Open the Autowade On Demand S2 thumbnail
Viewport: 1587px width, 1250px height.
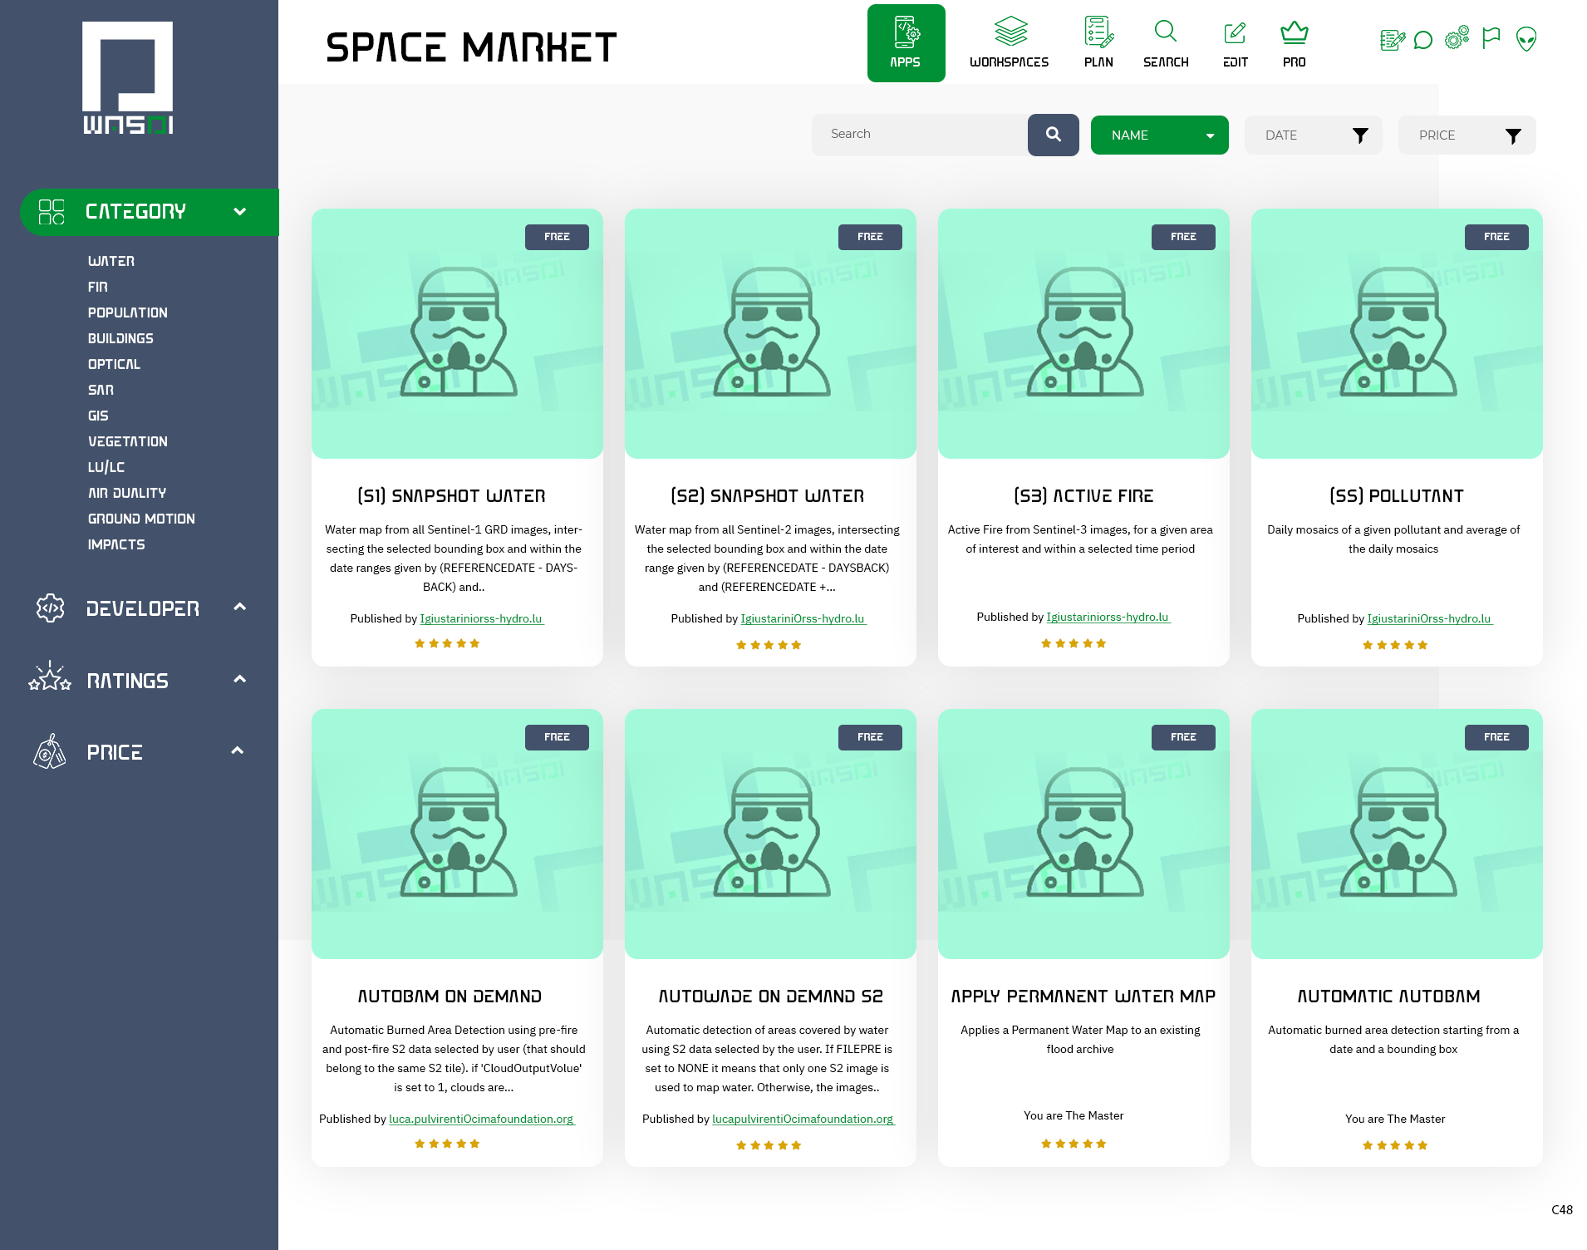pyautogui.click(x=770, y=834)
